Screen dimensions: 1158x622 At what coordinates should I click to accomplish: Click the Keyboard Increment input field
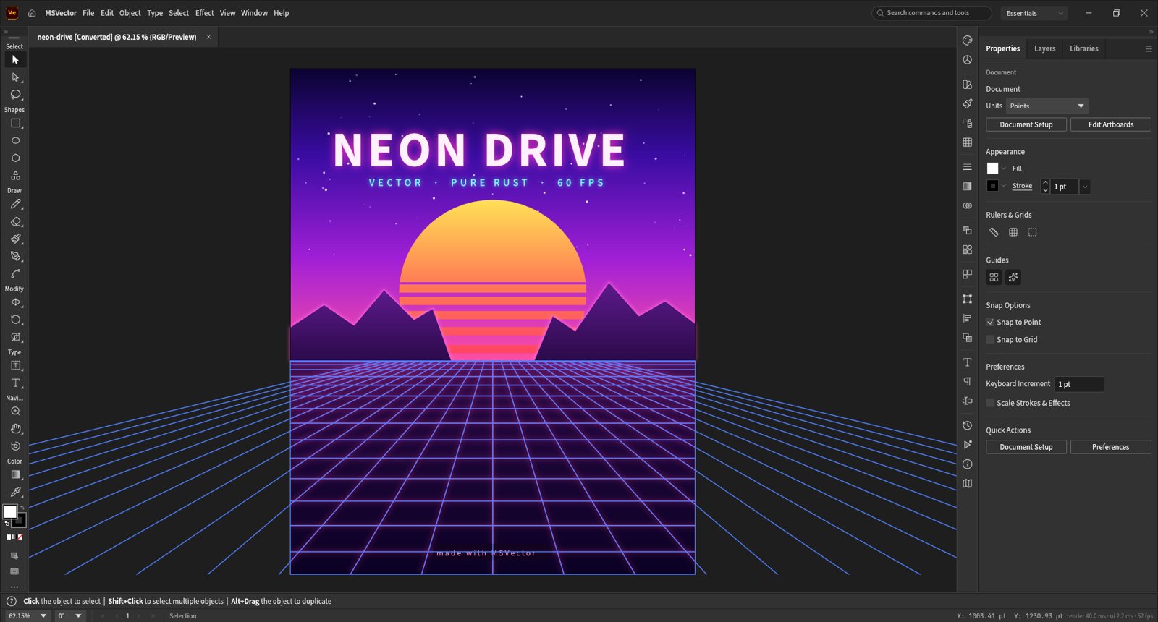click(1079, 384)
